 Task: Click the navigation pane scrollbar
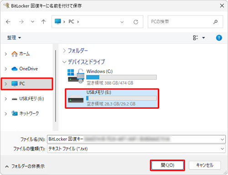coord(56,86)
